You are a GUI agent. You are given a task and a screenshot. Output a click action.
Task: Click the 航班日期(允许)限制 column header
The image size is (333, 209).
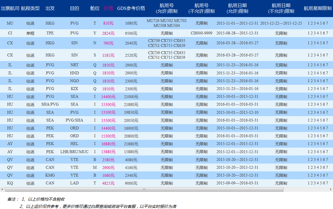point(238,8)
